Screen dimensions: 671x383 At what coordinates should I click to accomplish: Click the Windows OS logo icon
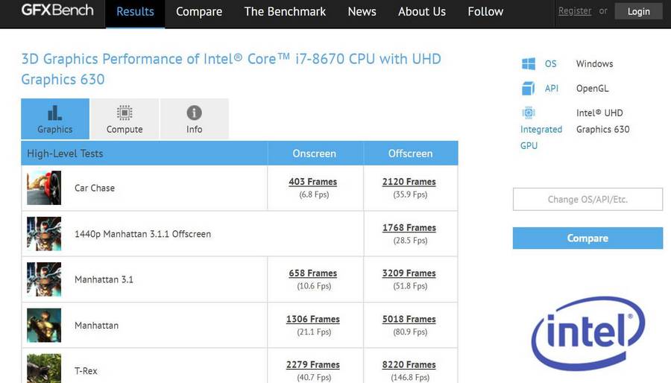529,63
